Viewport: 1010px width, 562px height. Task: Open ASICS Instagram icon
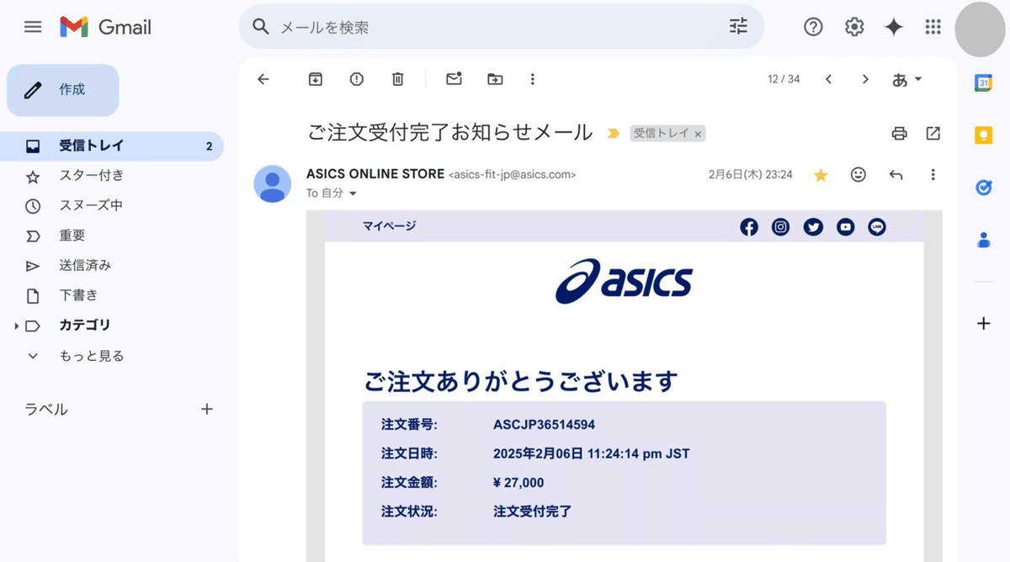781,227
